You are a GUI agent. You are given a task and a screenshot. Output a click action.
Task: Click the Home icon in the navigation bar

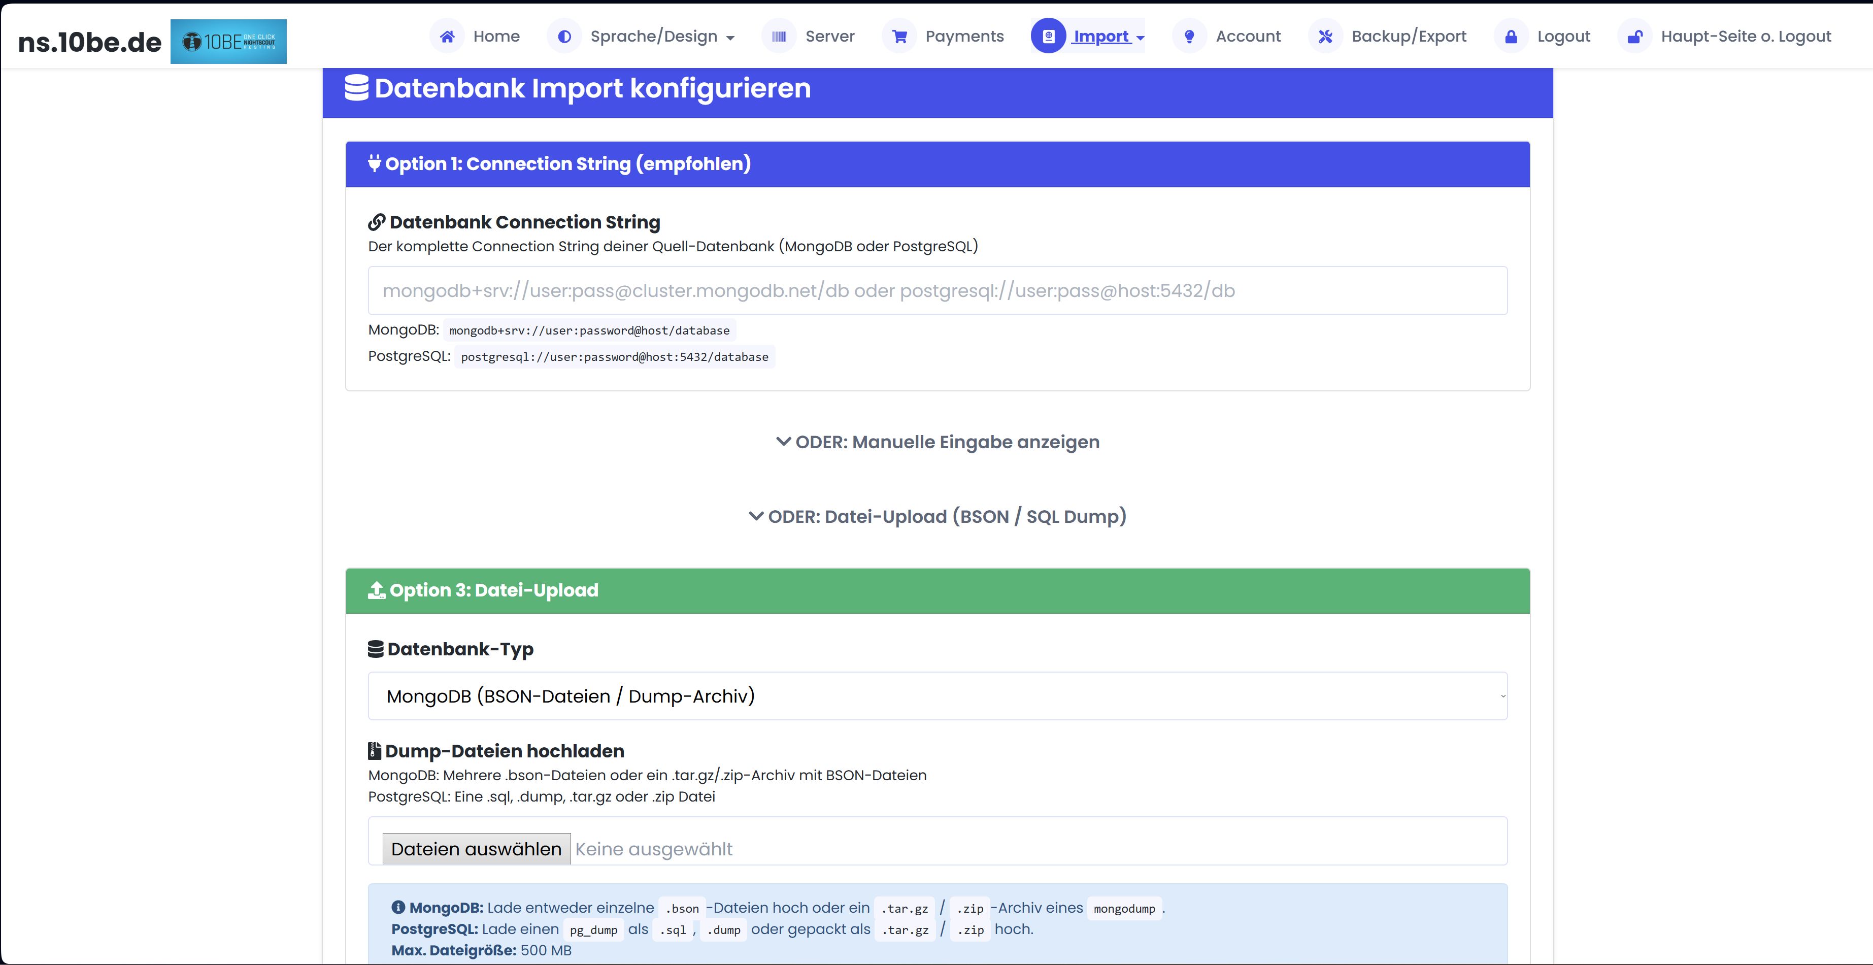click(447, 36)
